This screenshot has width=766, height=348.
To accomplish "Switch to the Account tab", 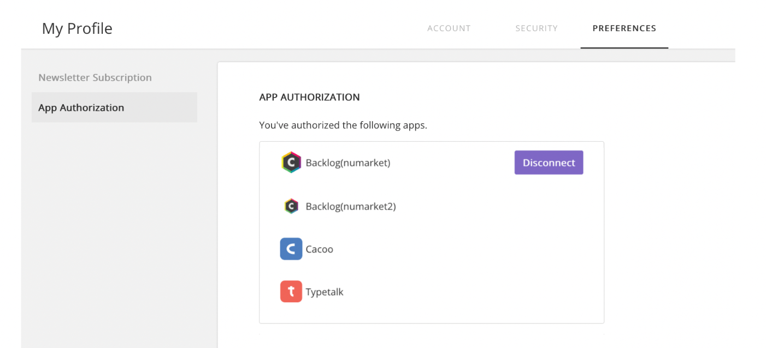I will tap(449, 28).
